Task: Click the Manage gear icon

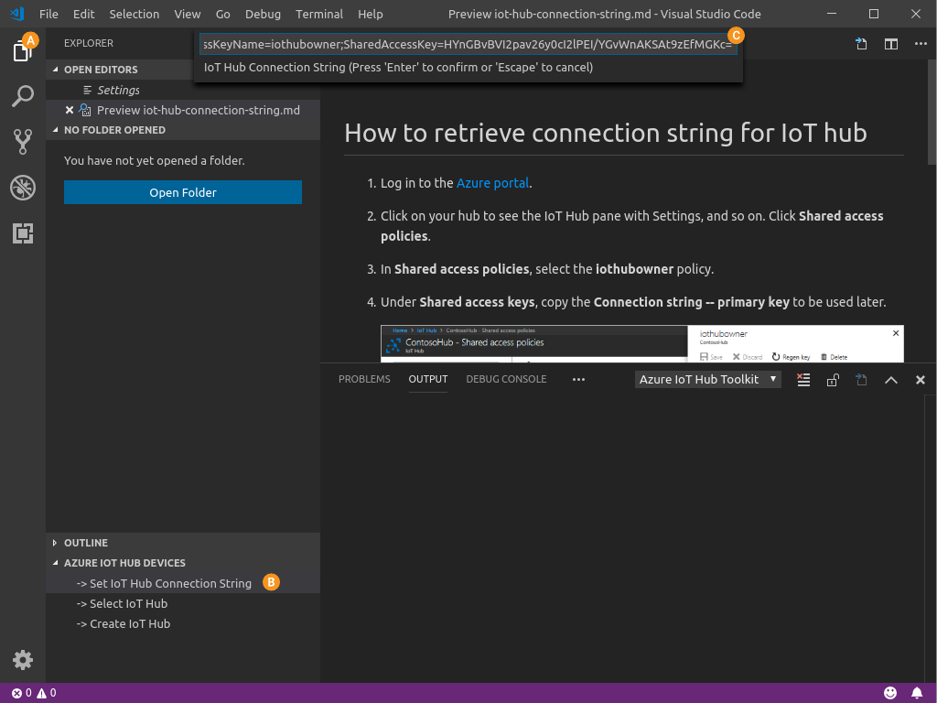Action: coord(22,659)
